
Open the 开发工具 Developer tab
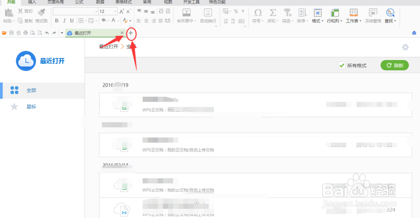(191, 2)
